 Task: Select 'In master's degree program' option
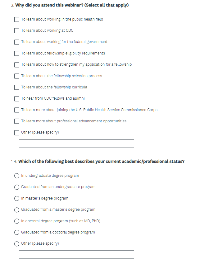coord(17,198)
